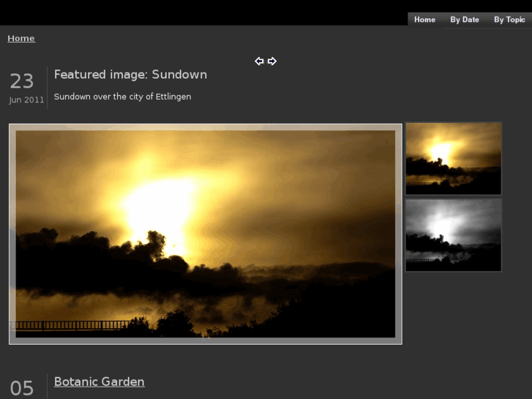532x399 pixels.
Task: Click the caption about Ettlingen
Action: 122,97
